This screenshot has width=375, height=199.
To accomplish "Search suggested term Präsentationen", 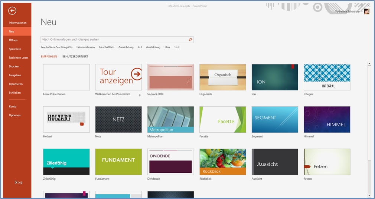I will [86, 47].
